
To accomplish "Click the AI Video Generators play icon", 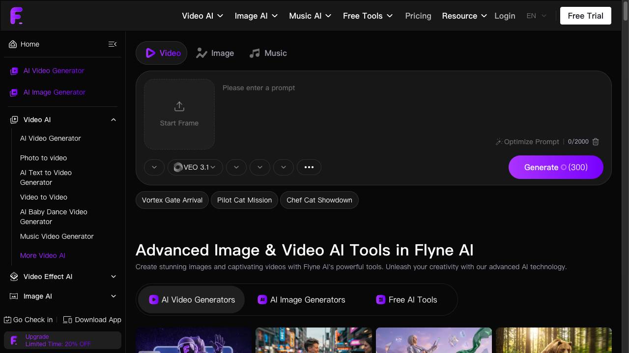I will point(154,300).
